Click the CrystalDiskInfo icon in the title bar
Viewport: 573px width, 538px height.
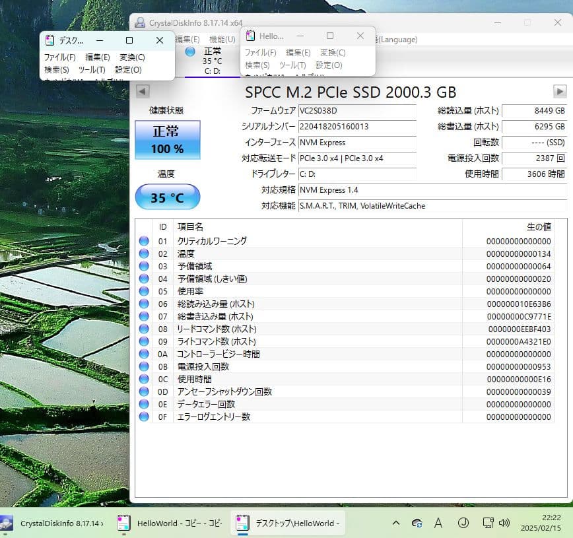point(140,22)
